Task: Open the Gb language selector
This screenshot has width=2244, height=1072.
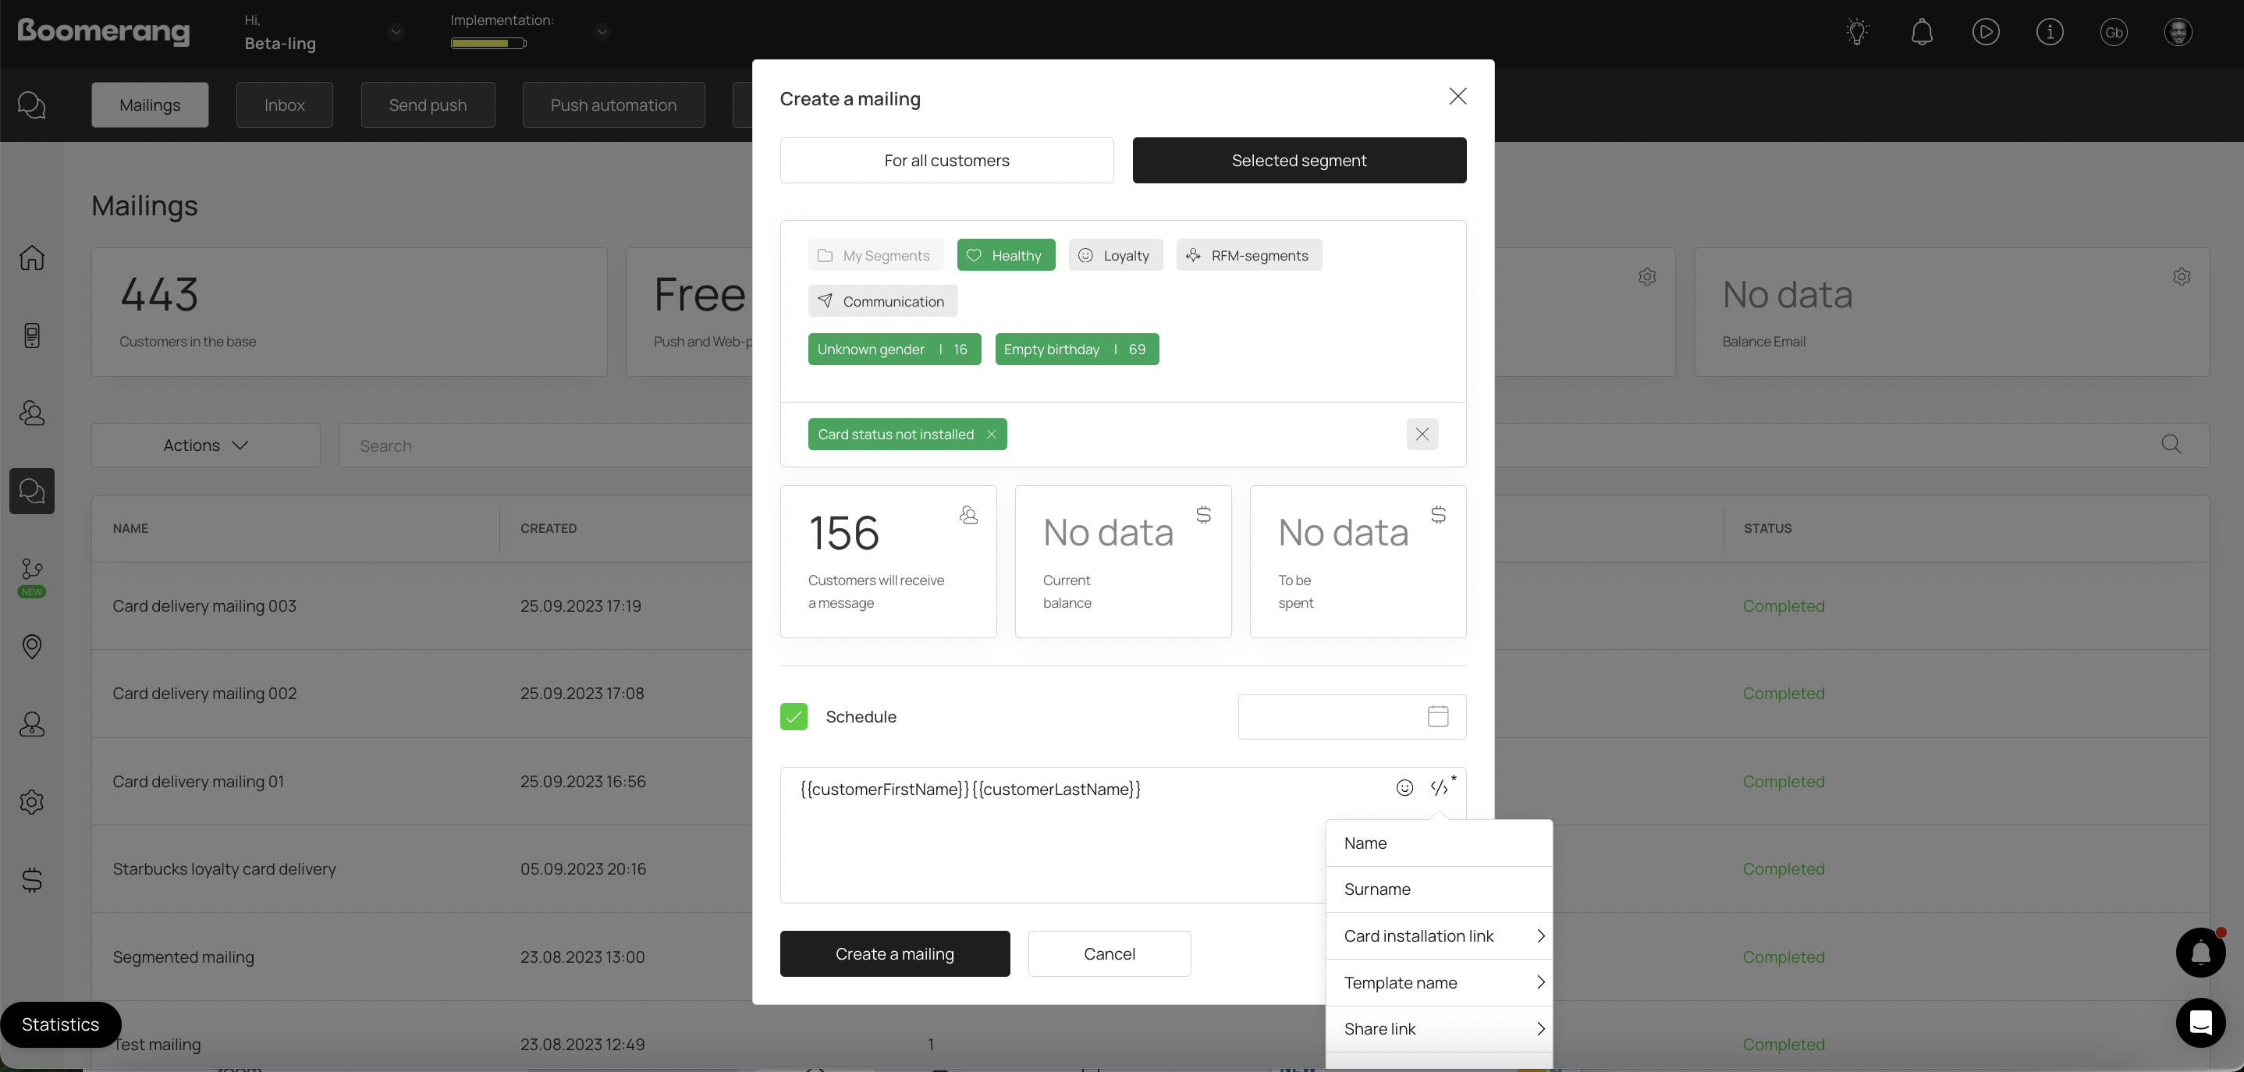Action: click(2114, 32)
